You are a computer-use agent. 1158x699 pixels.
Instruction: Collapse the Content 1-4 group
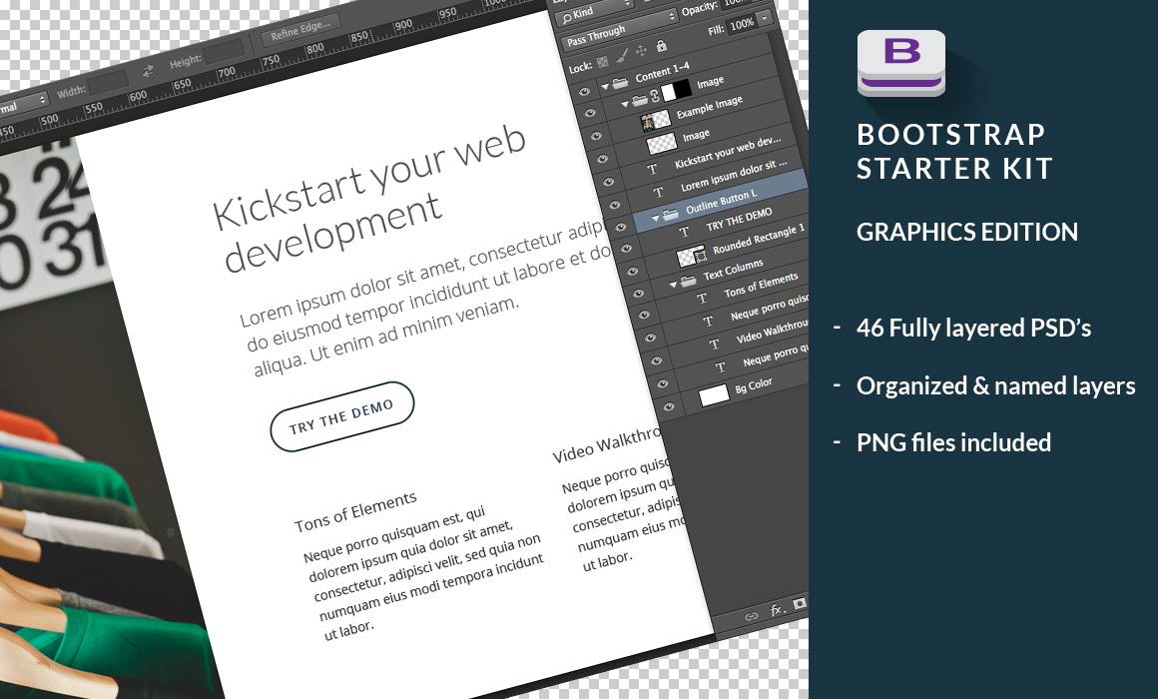click(x=605, y=87)
